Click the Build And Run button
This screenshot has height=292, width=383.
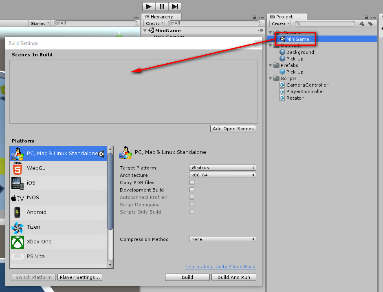click(x=234, y=277)
